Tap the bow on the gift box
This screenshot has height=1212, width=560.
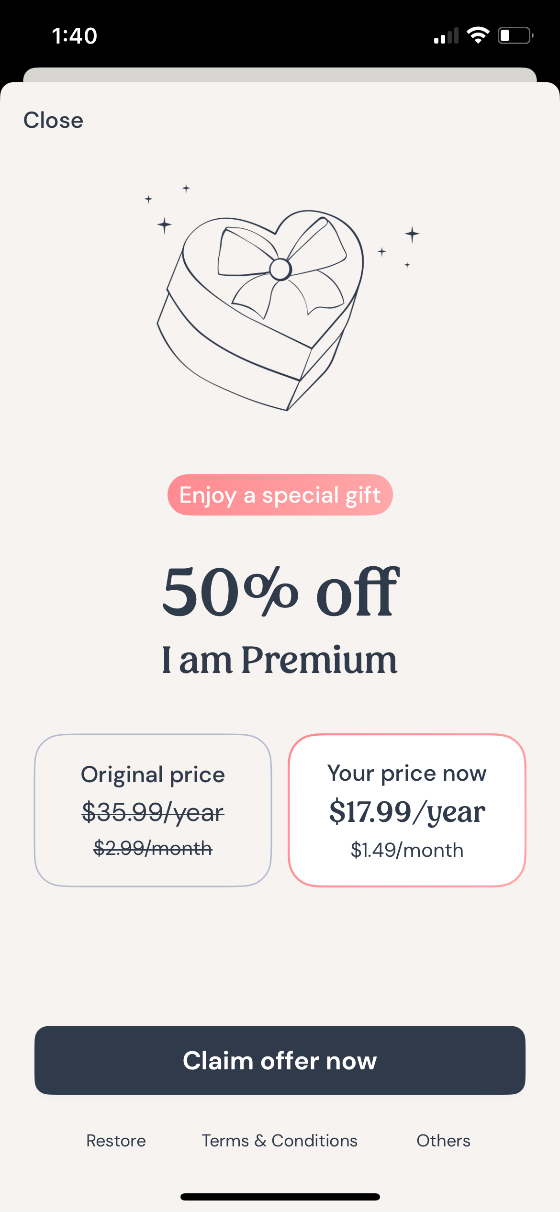(280, 268)
